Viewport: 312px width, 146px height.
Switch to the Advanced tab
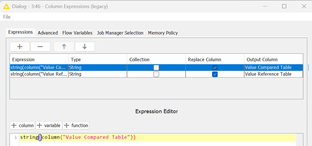48,33
